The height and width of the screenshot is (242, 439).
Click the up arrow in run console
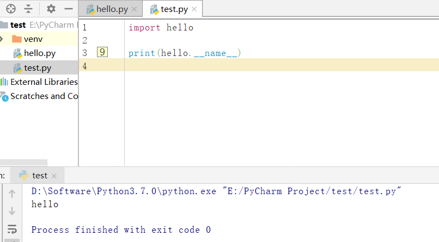(12, 194)
